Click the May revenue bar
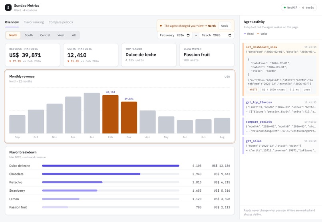 tap(166, 125)
